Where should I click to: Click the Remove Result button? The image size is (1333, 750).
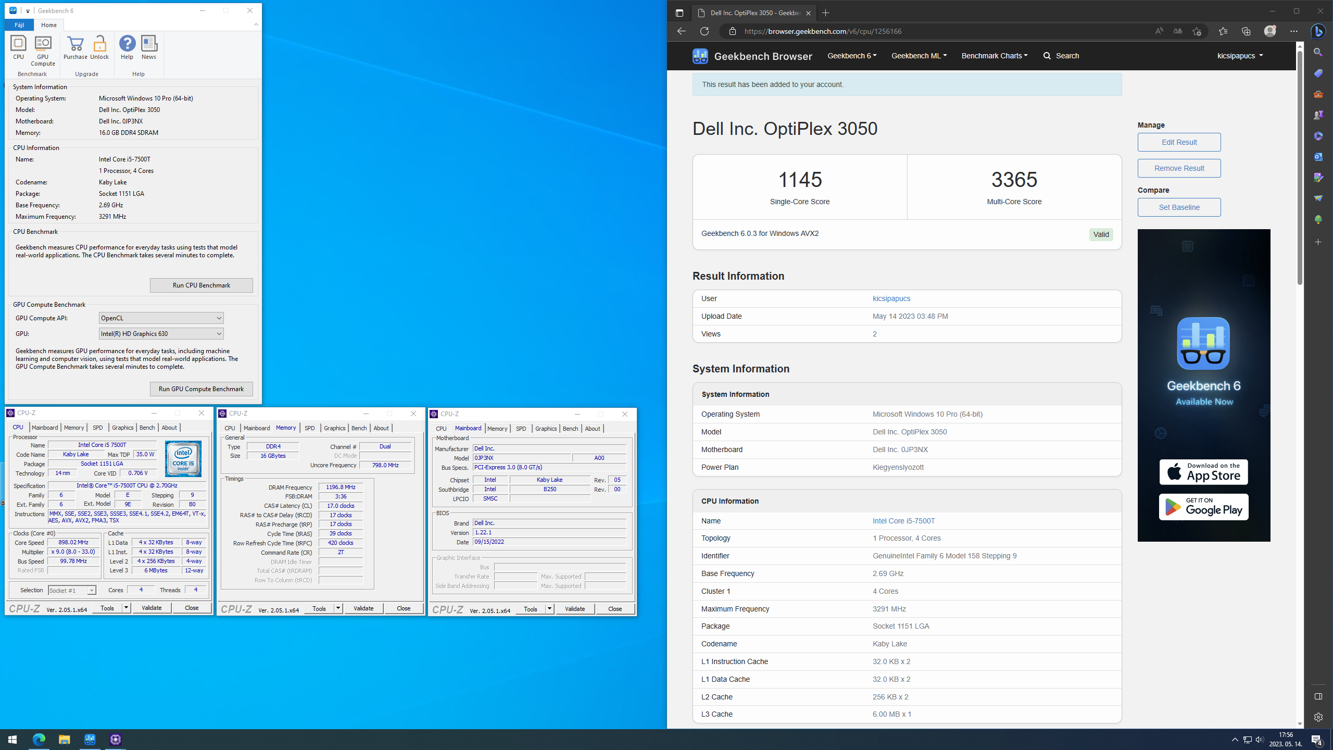click(x=1179, y=168)
